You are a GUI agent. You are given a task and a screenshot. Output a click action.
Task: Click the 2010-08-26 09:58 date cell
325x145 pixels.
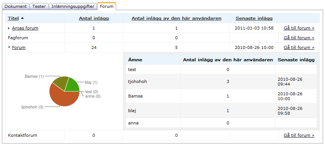(296, 111)
